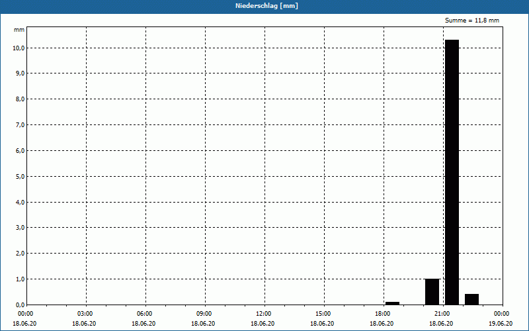This screenshot has height=331, width=529.
Task: Select the 18:00 time axis label
Action: click(383, 314)
